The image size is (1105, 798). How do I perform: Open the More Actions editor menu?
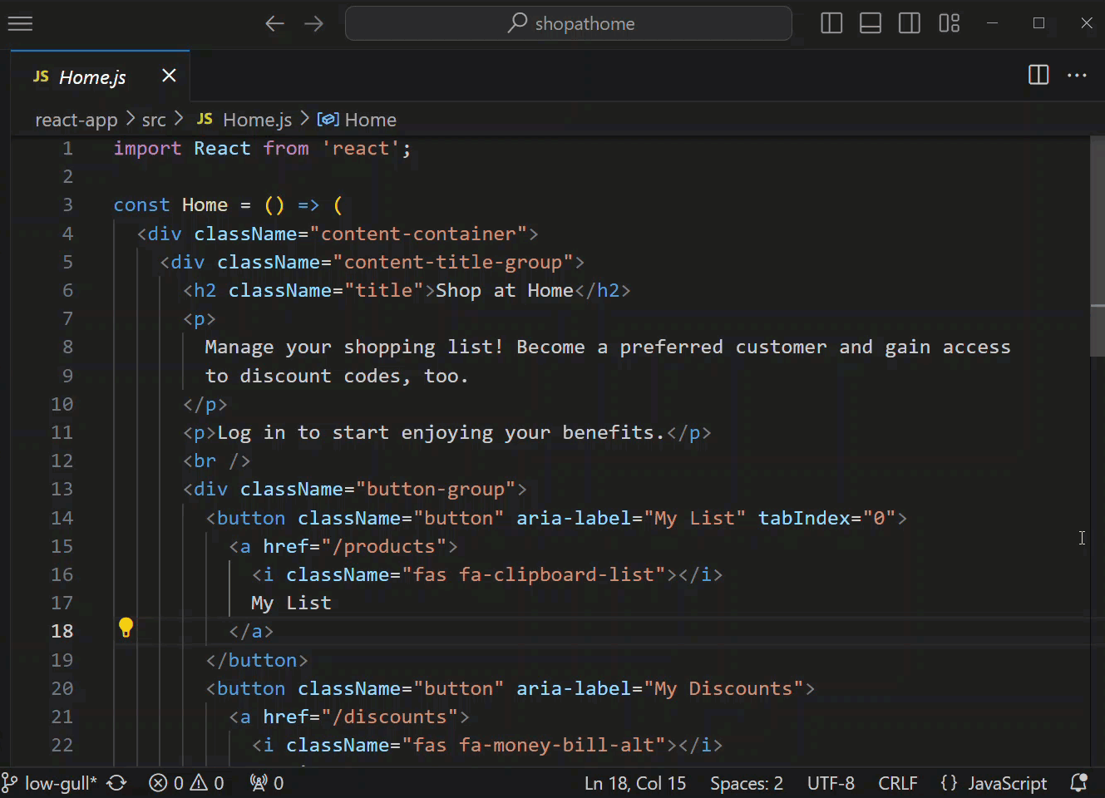point(1077,75)
